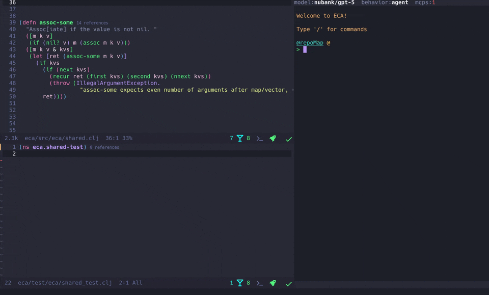The height and width of the screenshot is (295, 489).
Task: Change the behavior setting from agent
Action: (x=399, y=3)
